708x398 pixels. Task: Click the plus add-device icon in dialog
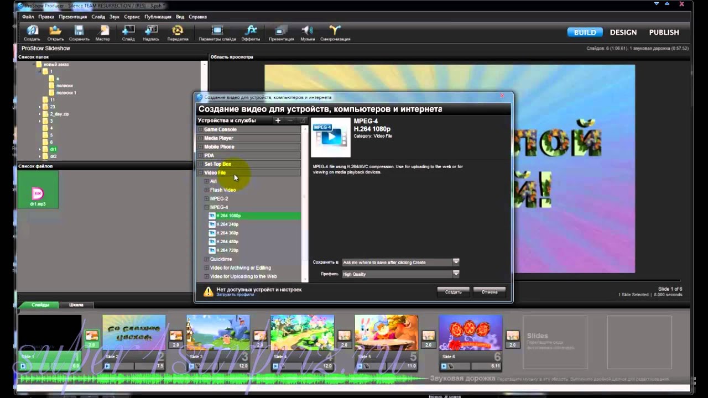coord(278,121)
